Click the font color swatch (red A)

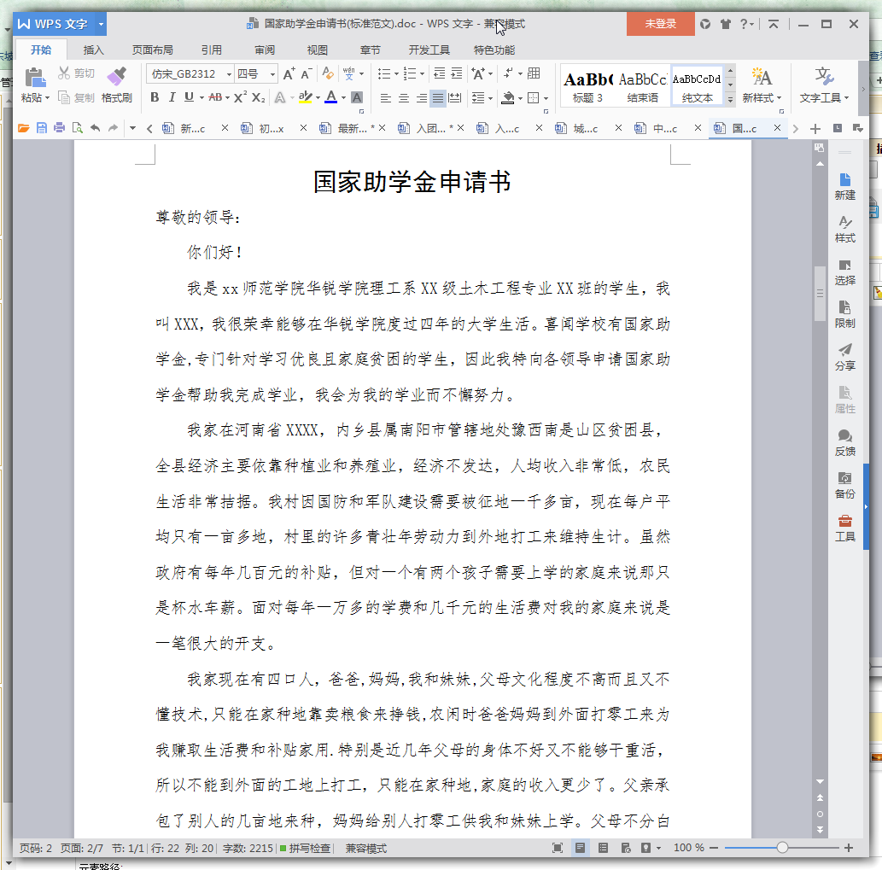point(331,97)
